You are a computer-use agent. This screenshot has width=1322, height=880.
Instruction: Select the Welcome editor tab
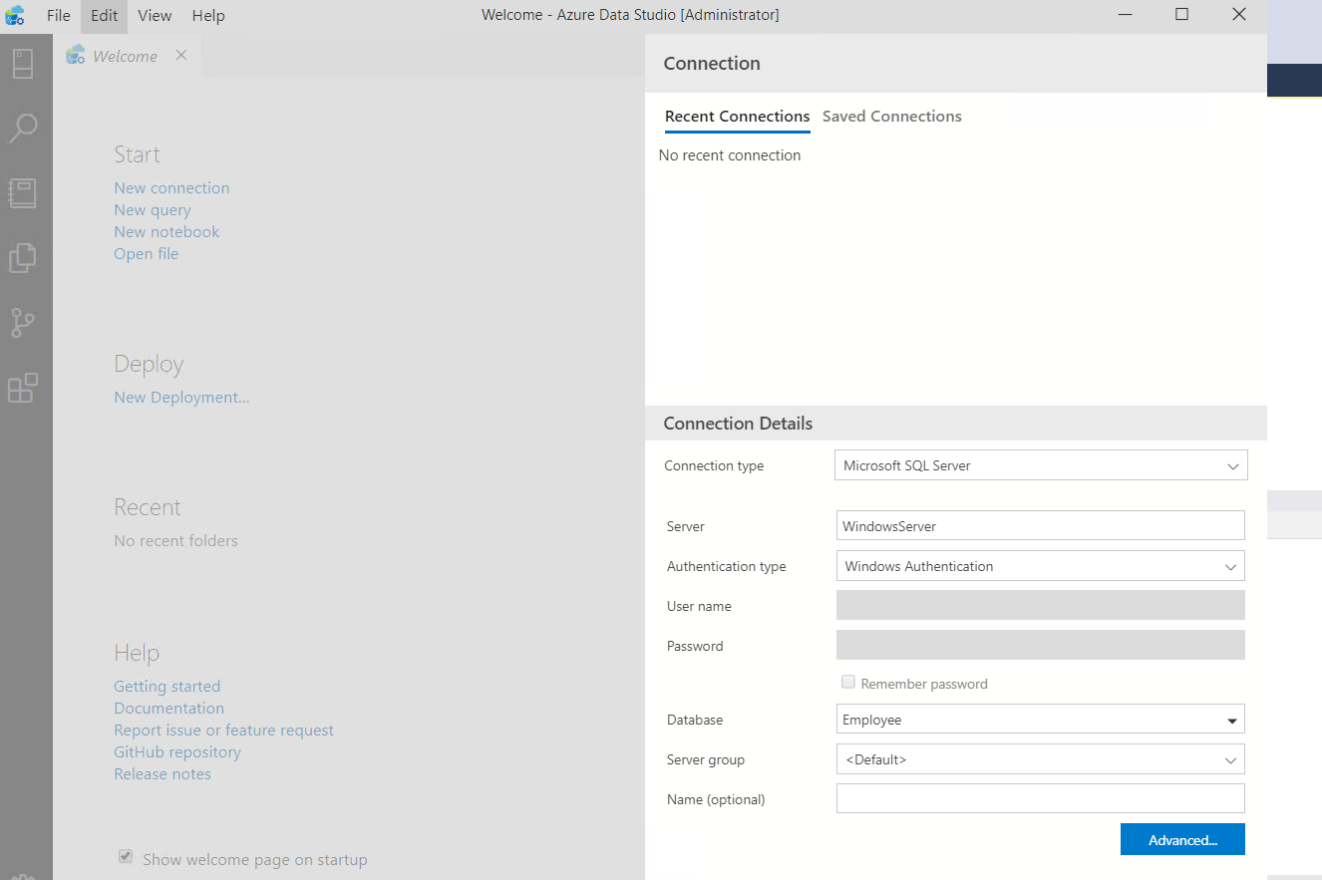click(x=126, y=56)
